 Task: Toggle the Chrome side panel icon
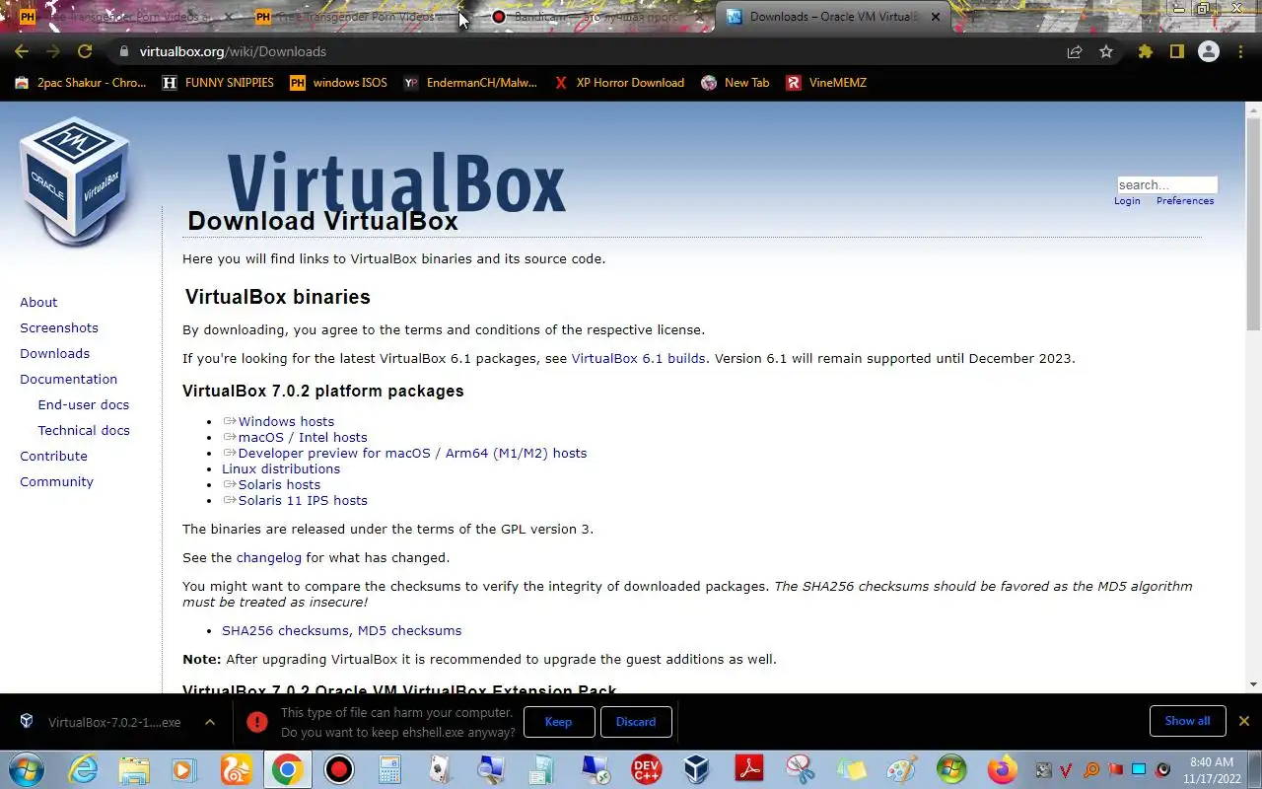coord(1176,51)
